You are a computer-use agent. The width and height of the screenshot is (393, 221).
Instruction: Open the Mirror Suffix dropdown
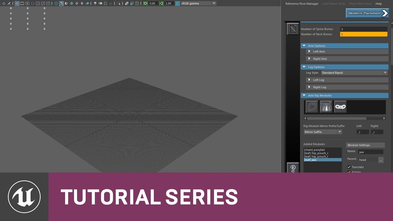coord(323,132)
